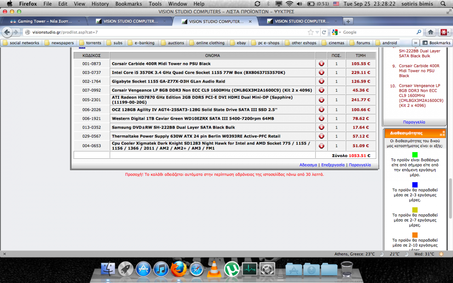Open sidebar Corsair Carbide 400R link
Image resolution: width=453 pixels, height=283 pixels.
tap(419, 71)
